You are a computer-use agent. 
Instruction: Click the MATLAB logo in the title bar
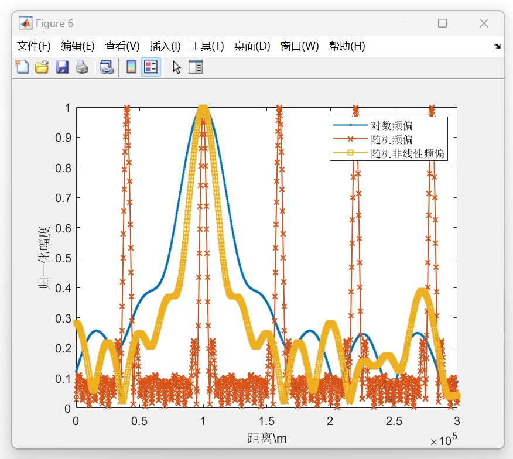tap(26, 23)
